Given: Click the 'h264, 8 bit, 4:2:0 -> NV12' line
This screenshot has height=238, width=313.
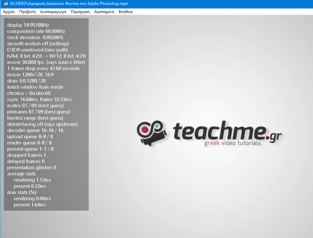Looking at the screenshot, I should (x=46, y=56).
